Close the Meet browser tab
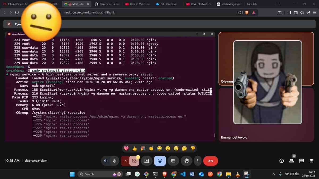The image size is (319, 179). (x=88, y=4)
